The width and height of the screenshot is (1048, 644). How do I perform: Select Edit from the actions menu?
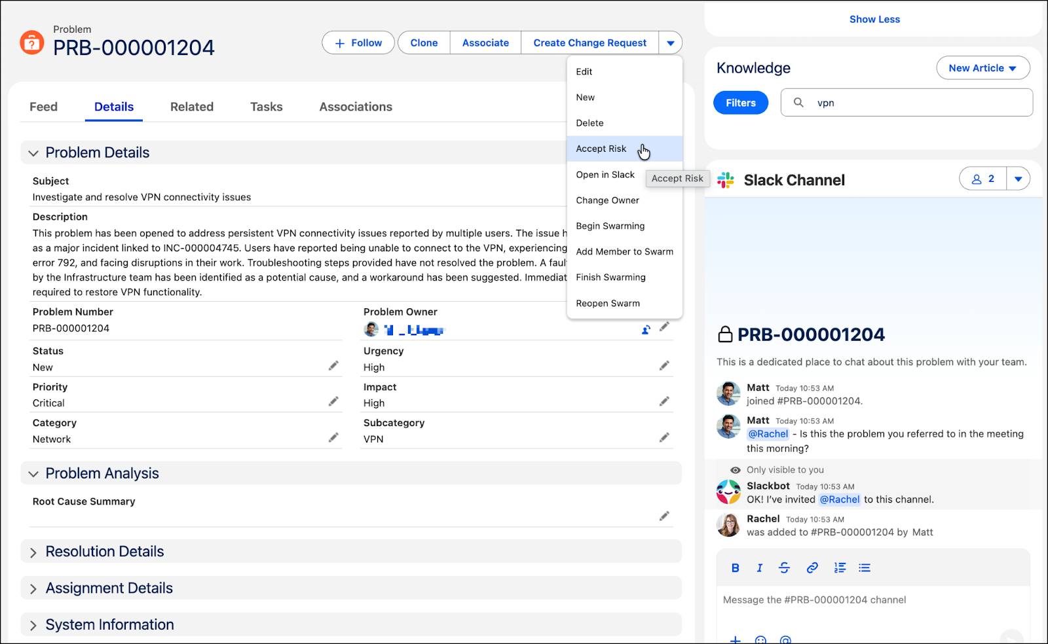click(x=625, y=72)
